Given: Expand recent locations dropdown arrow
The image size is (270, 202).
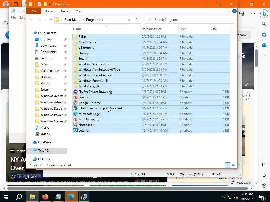Looking at the screenshot, I should [x=45, y=20].
